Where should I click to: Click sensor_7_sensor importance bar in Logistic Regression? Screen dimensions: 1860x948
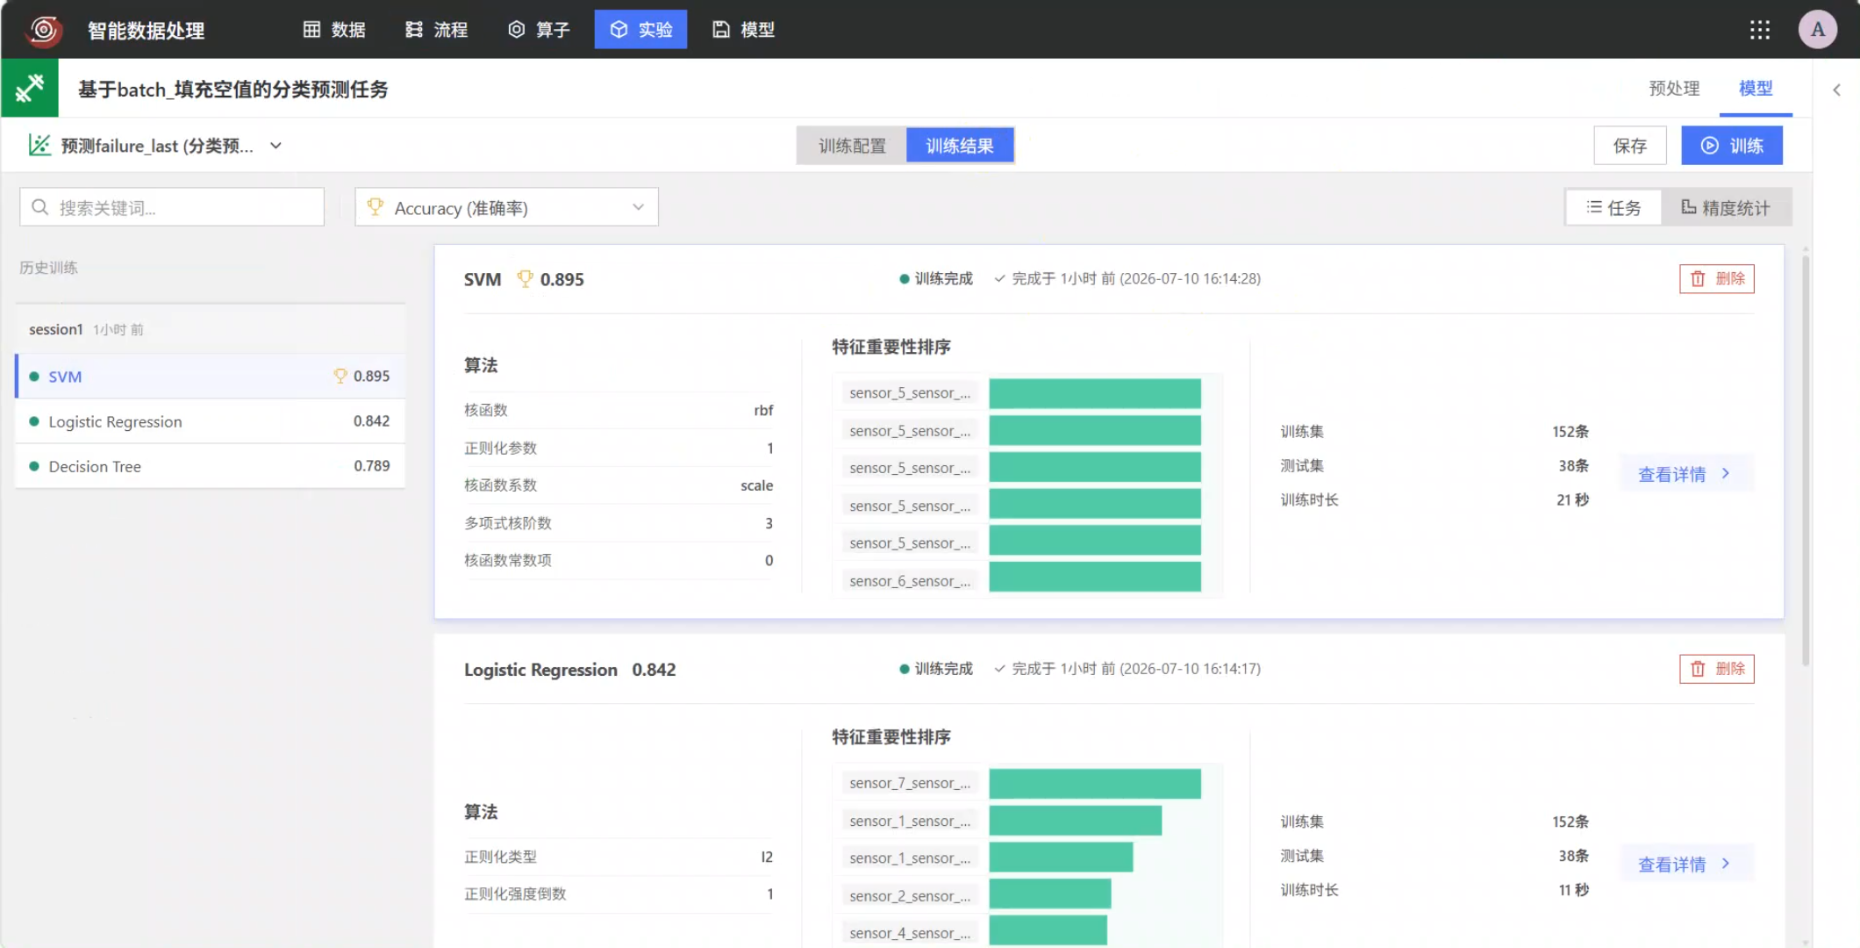[x=1094, y=784]
